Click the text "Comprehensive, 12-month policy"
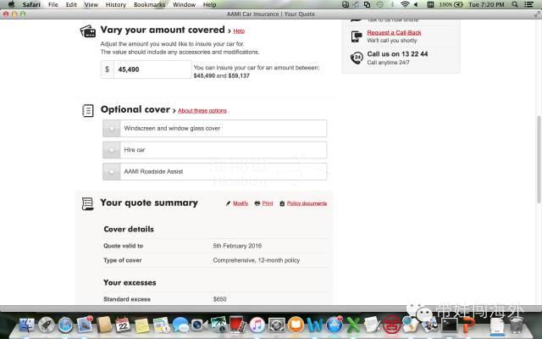542x339 pixels. click(x=256, y=260)
